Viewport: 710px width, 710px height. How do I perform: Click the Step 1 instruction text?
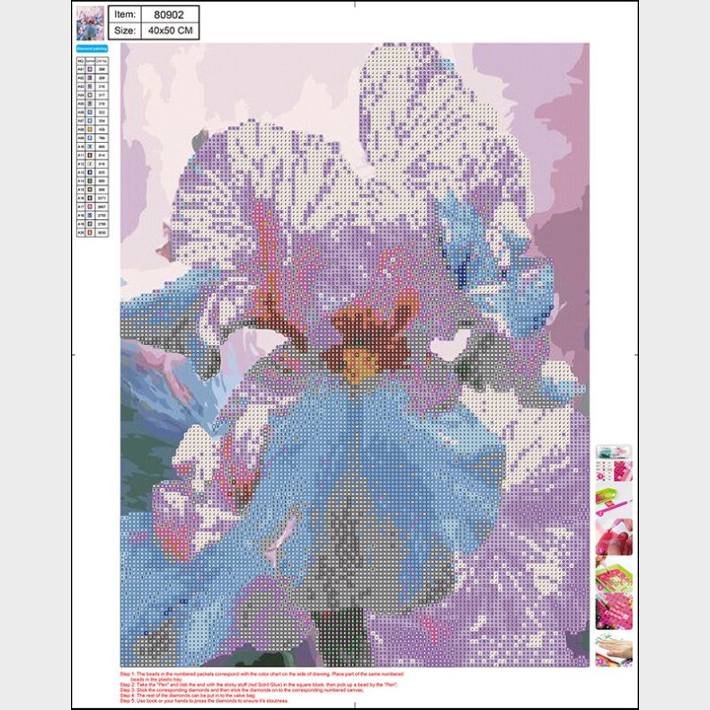coord(262,677)
